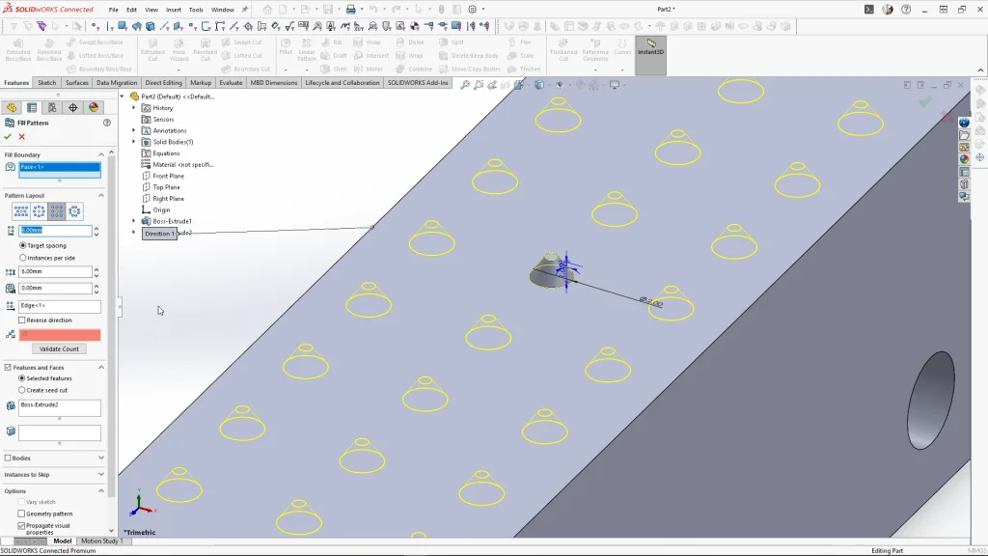Click the Edge<1> pattern direction field

point(59,306)
